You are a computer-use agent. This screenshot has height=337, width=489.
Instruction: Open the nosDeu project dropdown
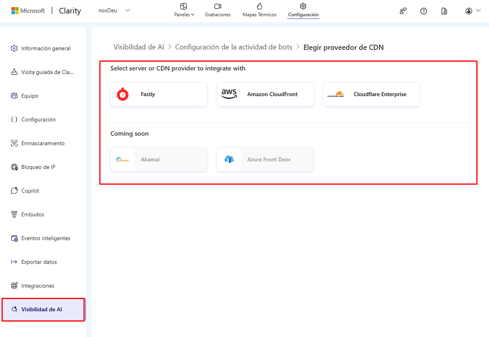115,11
